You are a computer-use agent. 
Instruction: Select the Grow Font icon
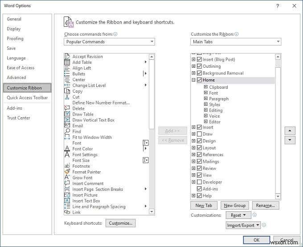pyautogui.click(x=67, y=177)
